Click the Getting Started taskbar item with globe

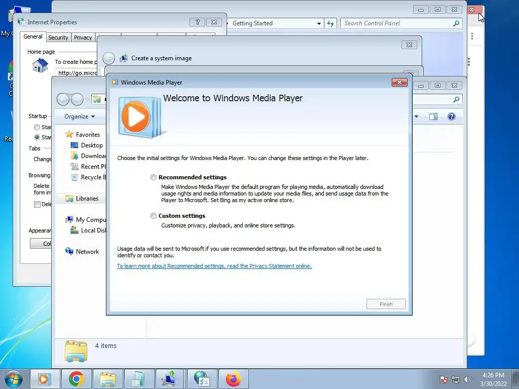coord(202,379)
